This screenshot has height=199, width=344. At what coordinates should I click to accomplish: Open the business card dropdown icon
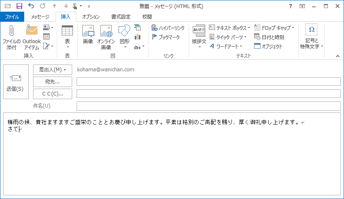tap(48, 27)
